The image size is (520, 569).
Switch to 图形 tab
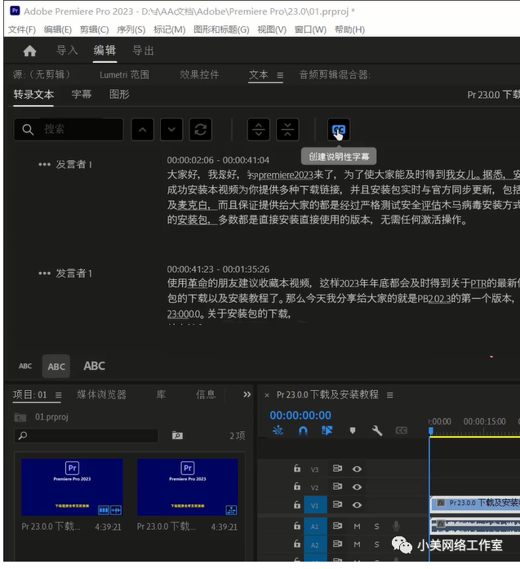pyautogui.click(x=119, y=95)
